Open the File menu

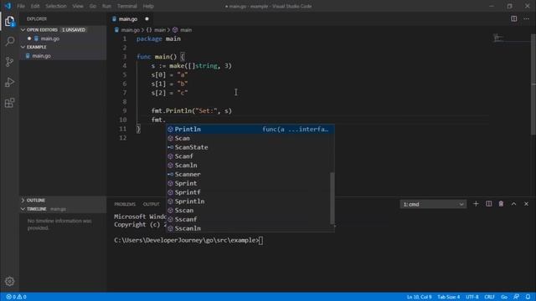tap(21, 6)
